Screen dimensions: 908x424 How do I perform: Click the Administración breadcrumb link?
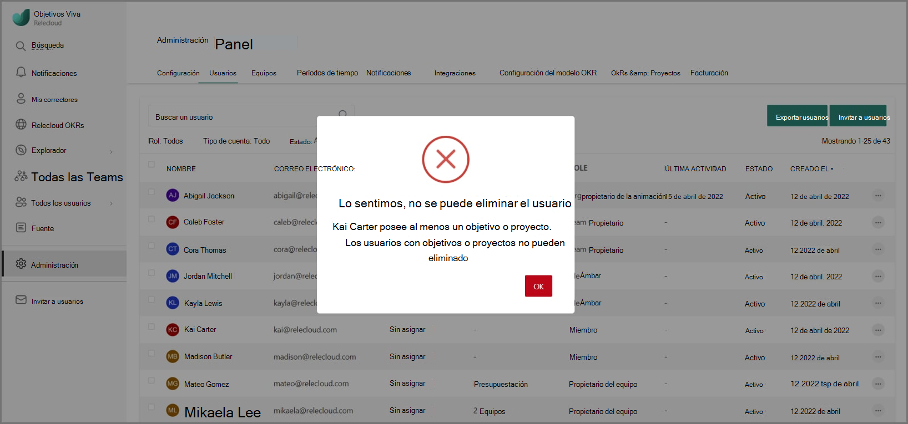click(x=183, y=40)
